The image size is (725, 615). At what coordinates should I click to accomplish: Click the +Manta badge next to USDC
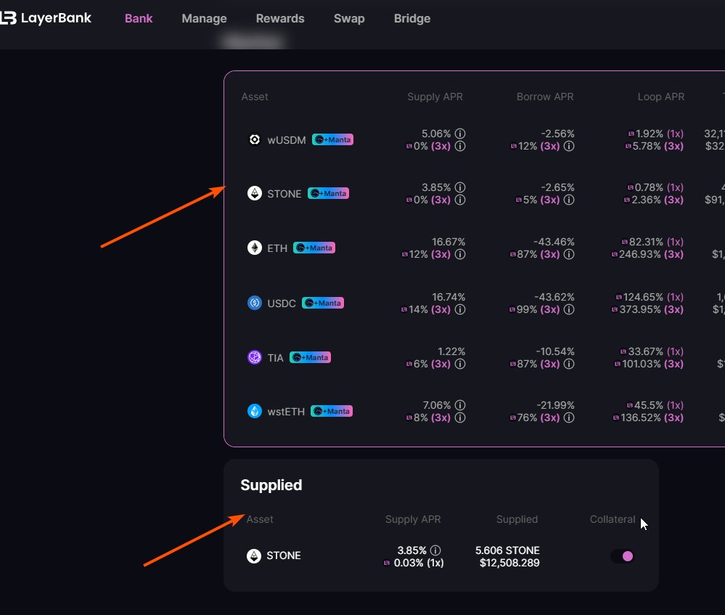[x=323, y=303]
